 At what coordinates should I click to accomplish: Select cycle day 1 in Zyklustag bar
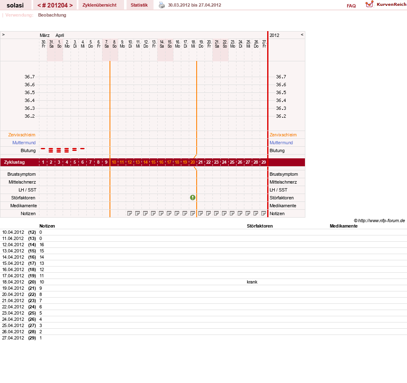coord(43,162)
